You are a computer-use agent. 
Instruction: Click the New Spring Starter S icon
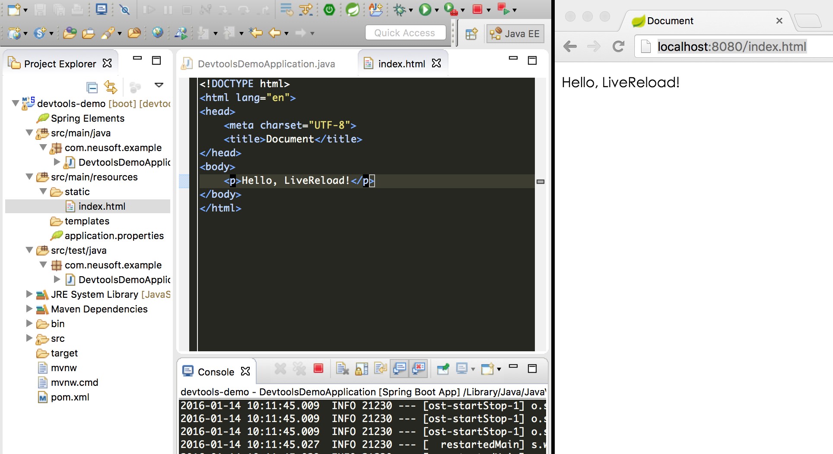pos(39,32)
